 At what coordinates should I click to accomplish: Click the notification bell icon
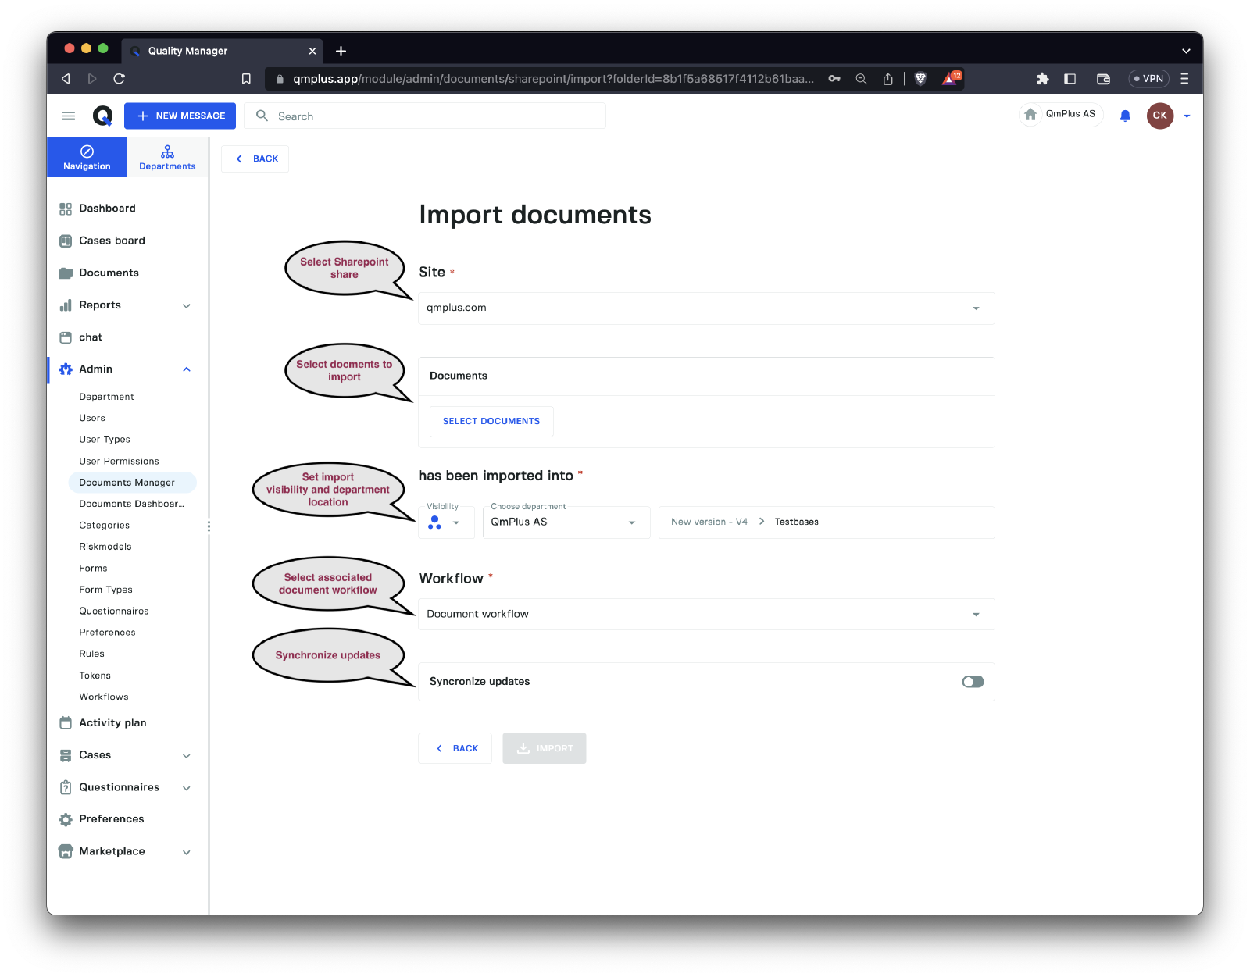coord(1125,116)
